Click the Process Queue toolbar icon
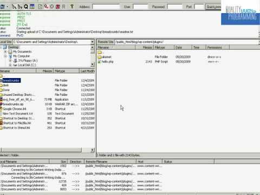The width and height of the screenshot is (260, 195). [46, 6]
